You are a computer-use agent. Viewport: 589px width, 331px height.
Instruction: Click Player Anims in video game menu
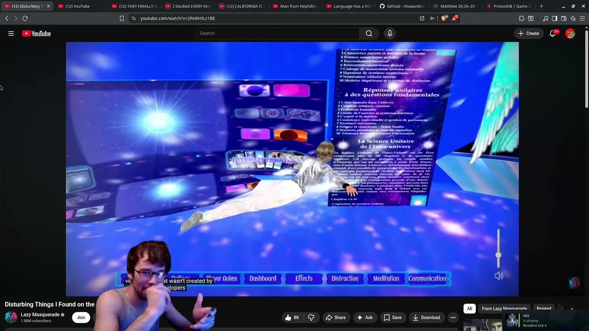(221, 279)
